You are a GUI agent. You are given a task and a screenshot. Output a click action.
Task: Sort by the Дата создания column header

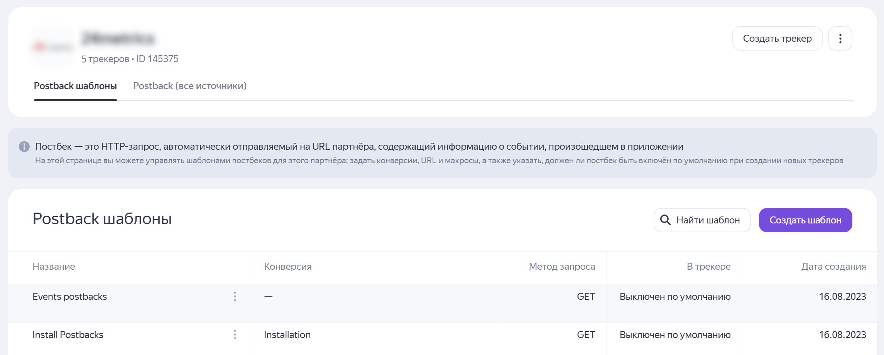tap(833, 267)
